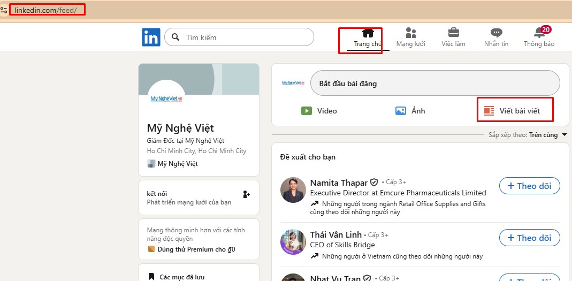Image resolution: width=572 pixels, height=281 pixels.
Task: Open the Việc làm jobs tab
Action: (453, 38)
